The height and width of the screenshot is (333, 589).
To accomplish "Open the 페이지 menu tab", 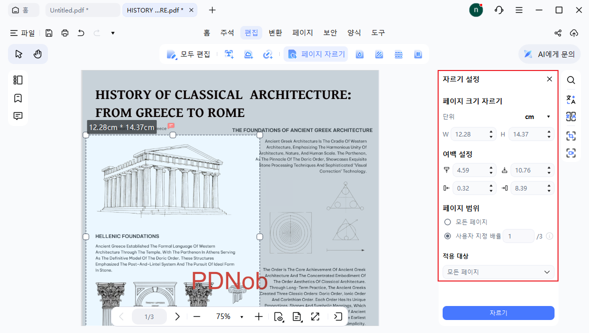I will click(x=303, y=32).
